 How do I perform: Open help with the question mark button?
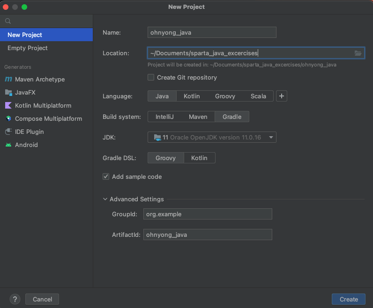coord(15,299)
